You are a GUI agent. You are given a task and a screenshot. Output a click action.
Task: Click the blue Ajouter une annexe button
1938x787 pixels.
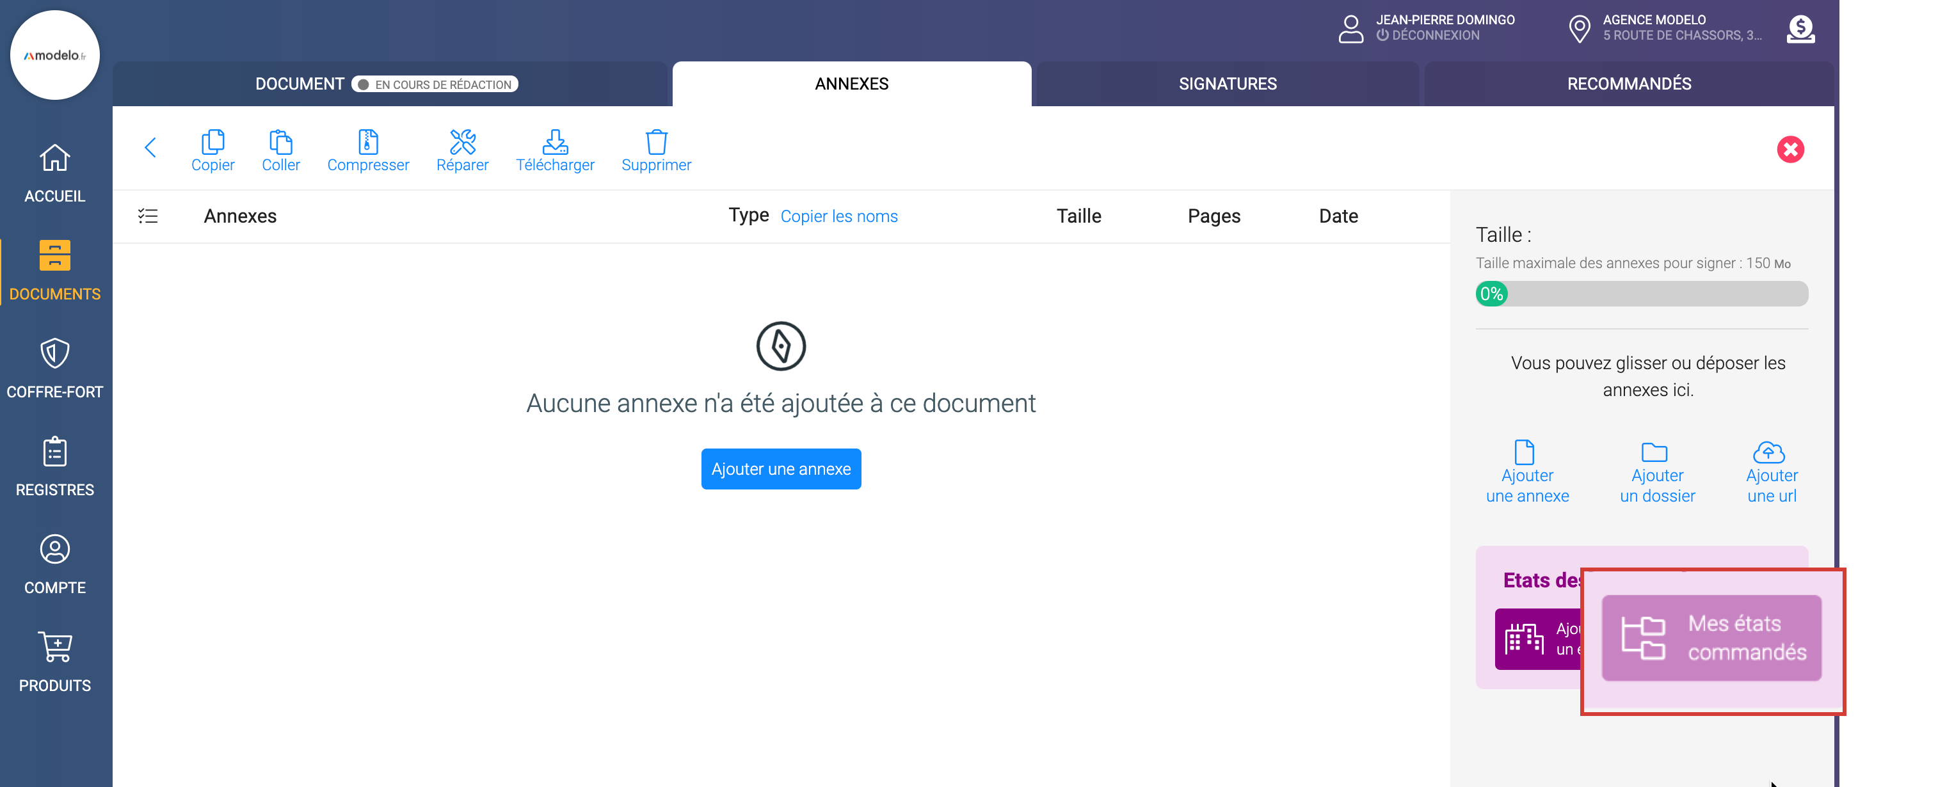781,469
